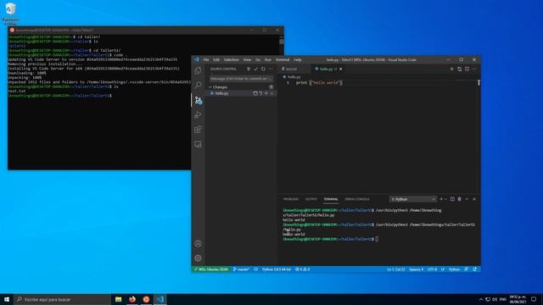This screenshot has height=305, width=543.
Task: Click UTF-8 encoding in status bar
Action: [x=432, y=269]
